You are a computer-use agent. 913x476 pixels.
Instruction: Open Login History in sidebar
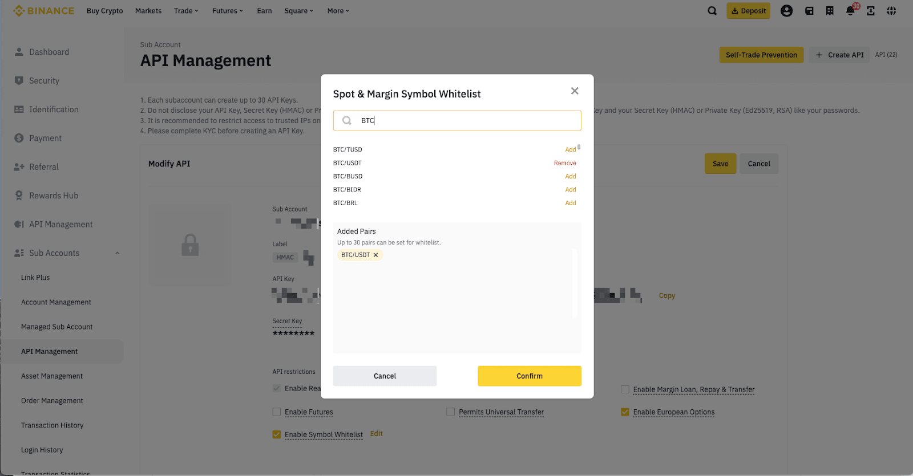coord(42,450)
